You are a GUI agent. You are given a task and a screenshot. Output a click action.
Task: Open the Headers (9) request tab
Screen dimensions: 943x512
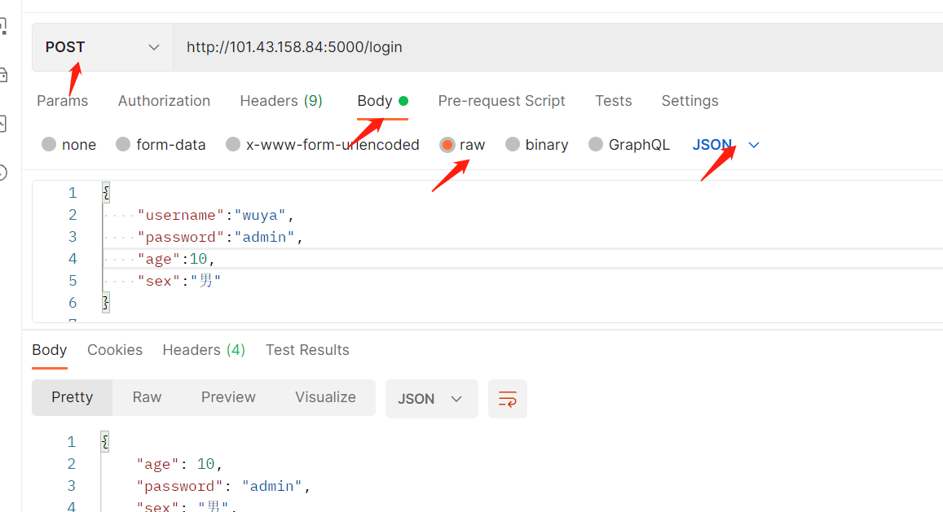[281, 101]
